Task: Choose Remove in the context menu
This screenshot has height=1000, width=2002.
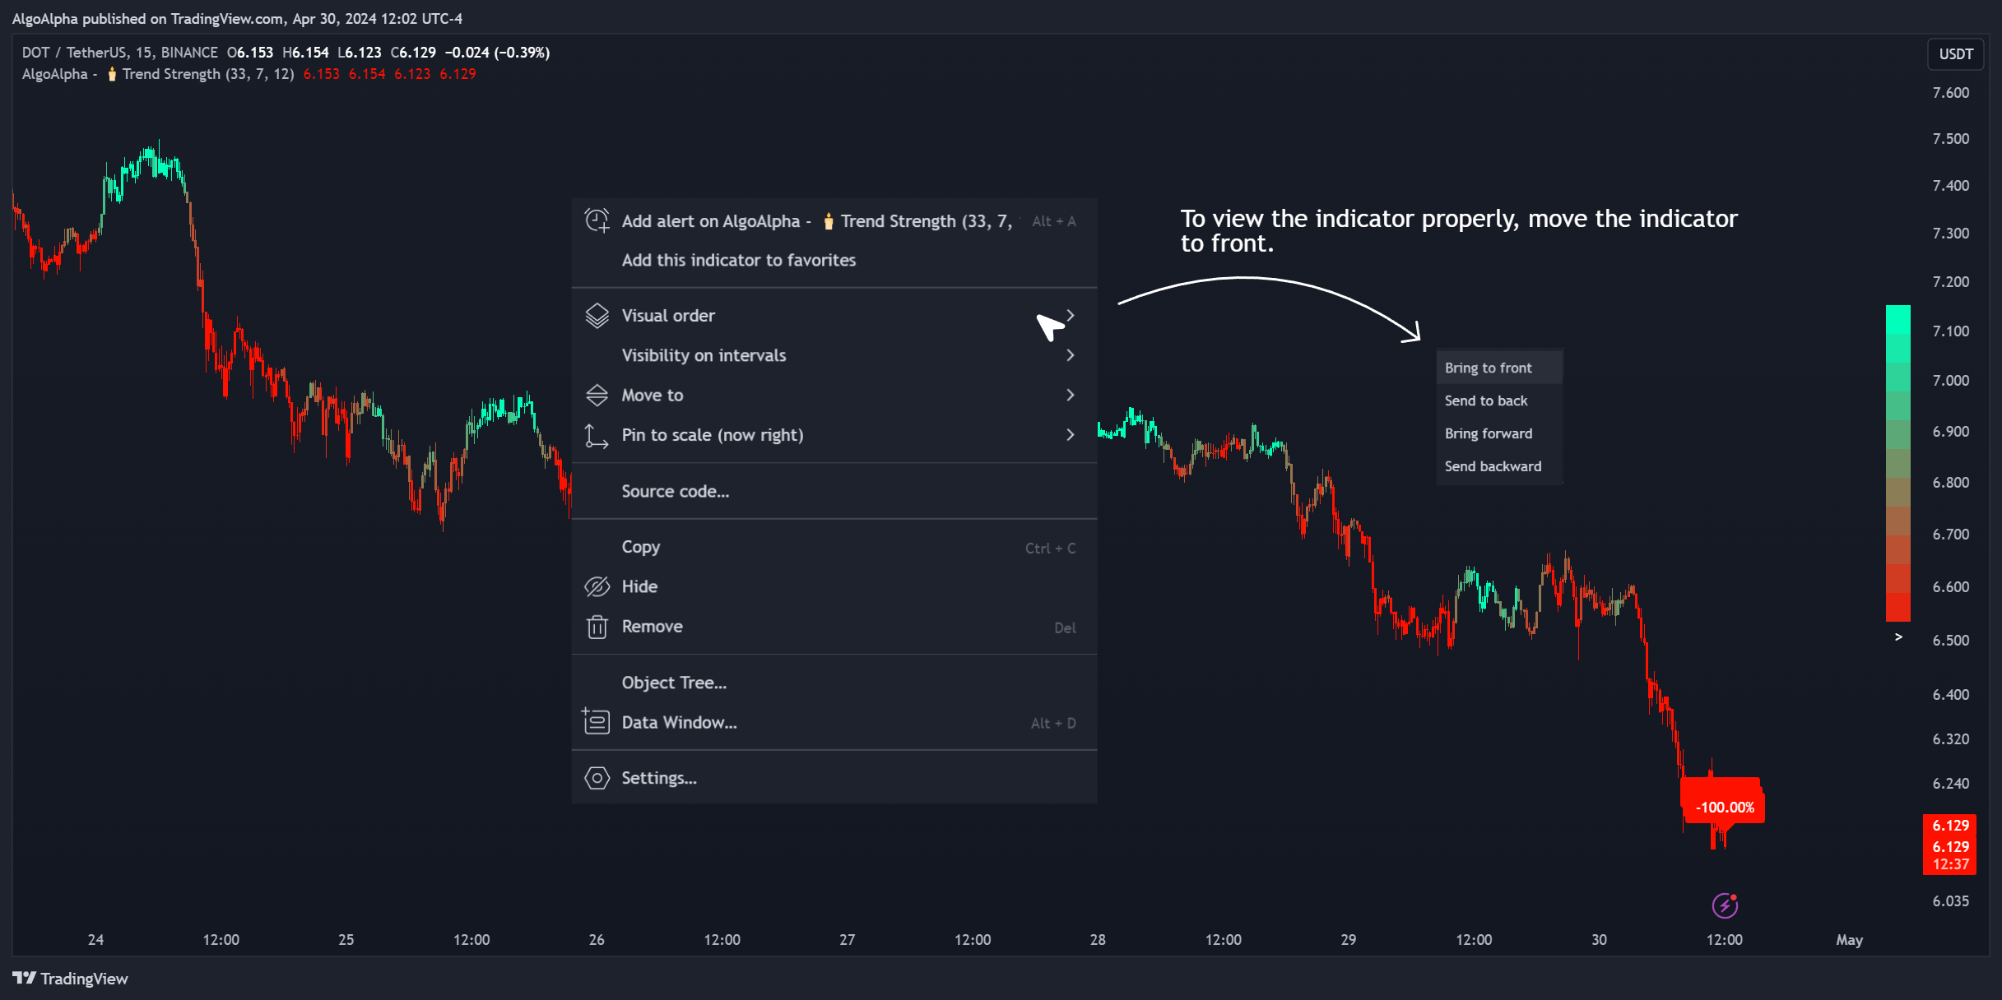Action: pos(834,627)
